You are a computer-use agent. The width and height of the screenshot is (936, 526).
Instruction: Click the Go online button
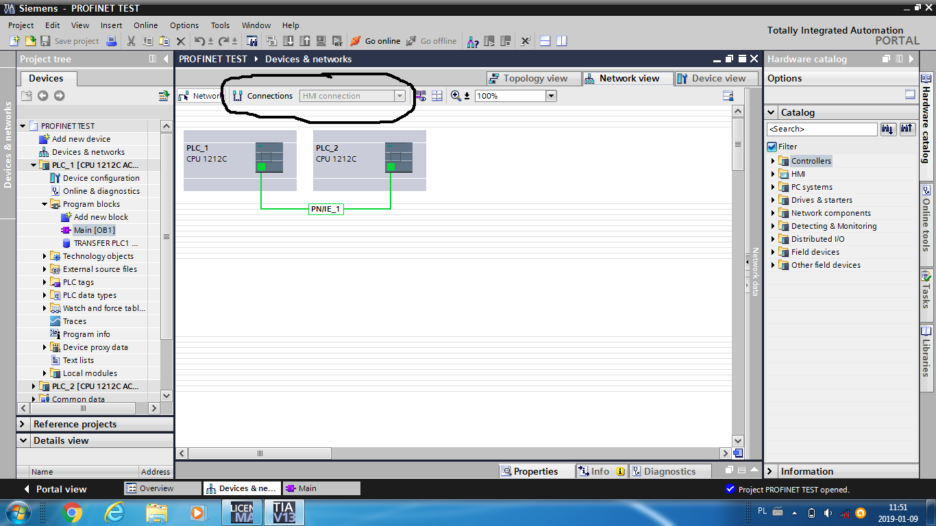coord(375,41)
